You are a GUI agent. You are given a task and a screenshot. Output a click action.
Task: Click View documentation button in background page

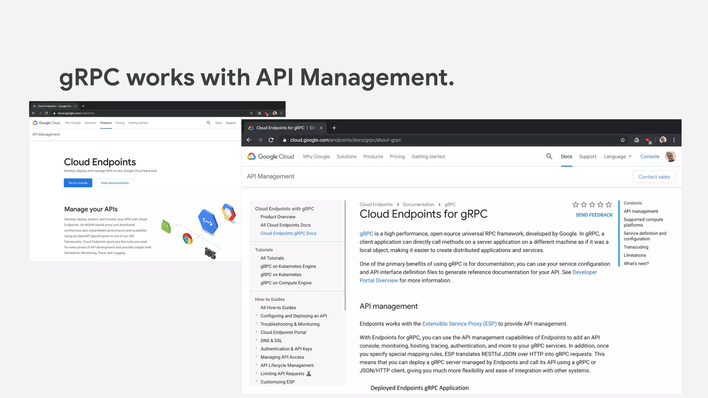coord(115,183)
